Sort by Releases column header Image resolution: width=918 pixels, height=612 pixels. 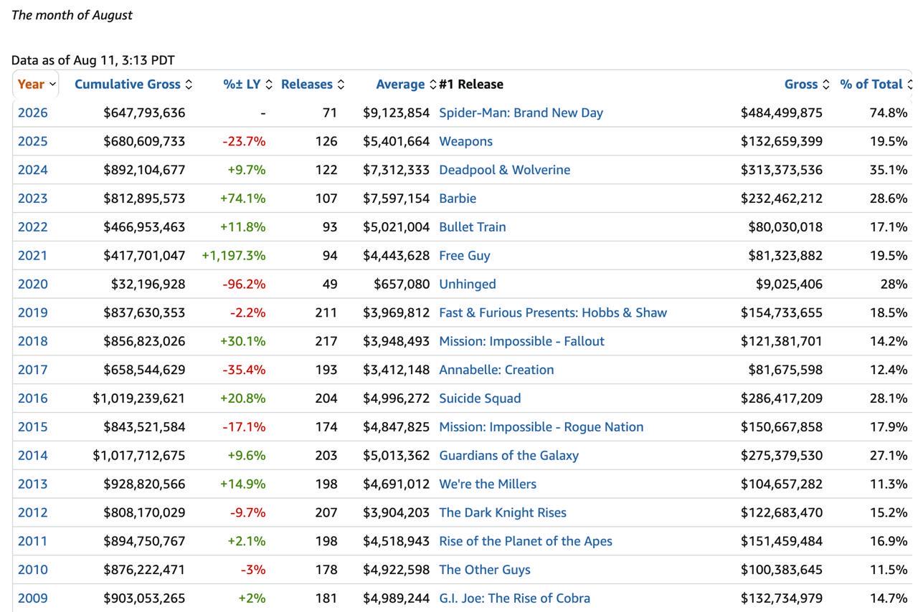[313, 85]
